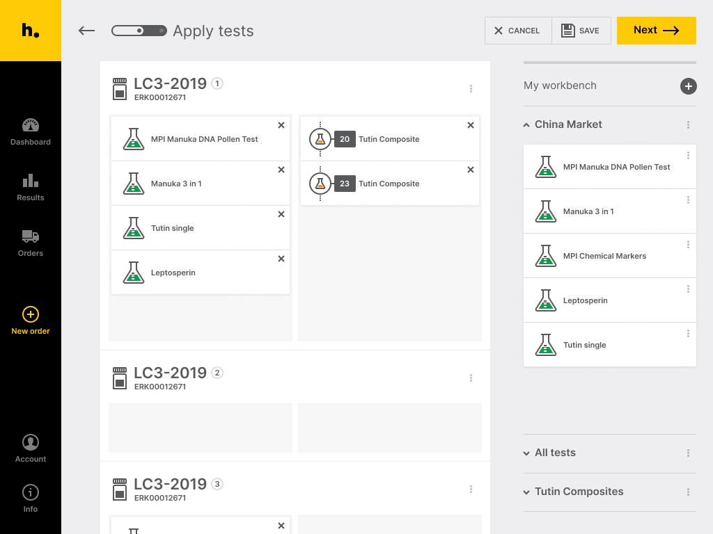
Task: Click flask icon of workbench MPI Chemical Markers
Action: click(x=546, y=256)
